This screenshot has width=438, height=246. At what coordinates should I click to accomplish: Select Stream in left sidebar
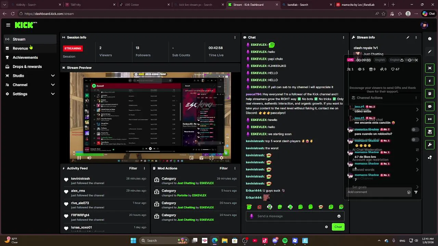pyautogui.click(x=30, y=39)
